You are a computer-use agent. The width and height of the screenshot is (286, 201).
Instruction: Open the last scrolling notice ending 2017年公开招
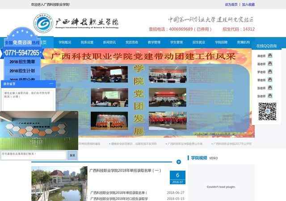[x=231, y=144]
